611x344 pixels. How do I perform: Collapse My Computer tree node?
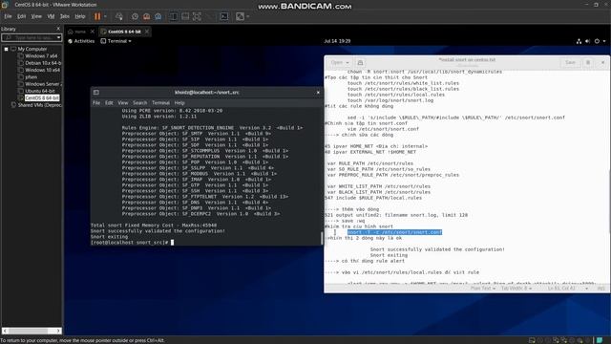[x=7, y=49]
